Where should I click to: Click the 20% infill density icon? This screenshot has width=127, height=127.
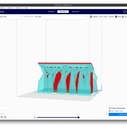click(x=116, y=17)
